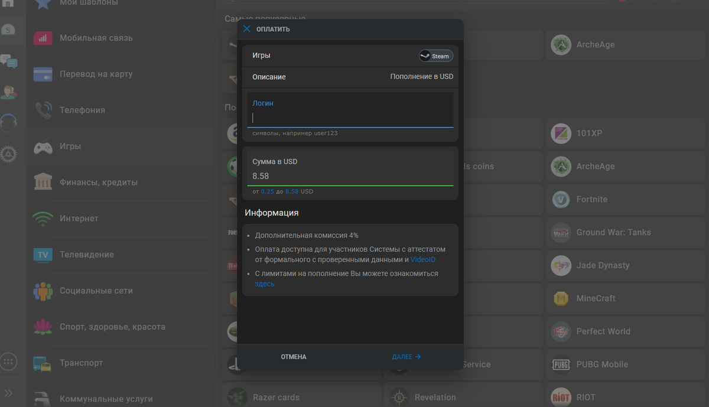The image size is (709, 407).
Task: Proceed with the Далее button
Action: pyautogui.click(x=406, y=357)
